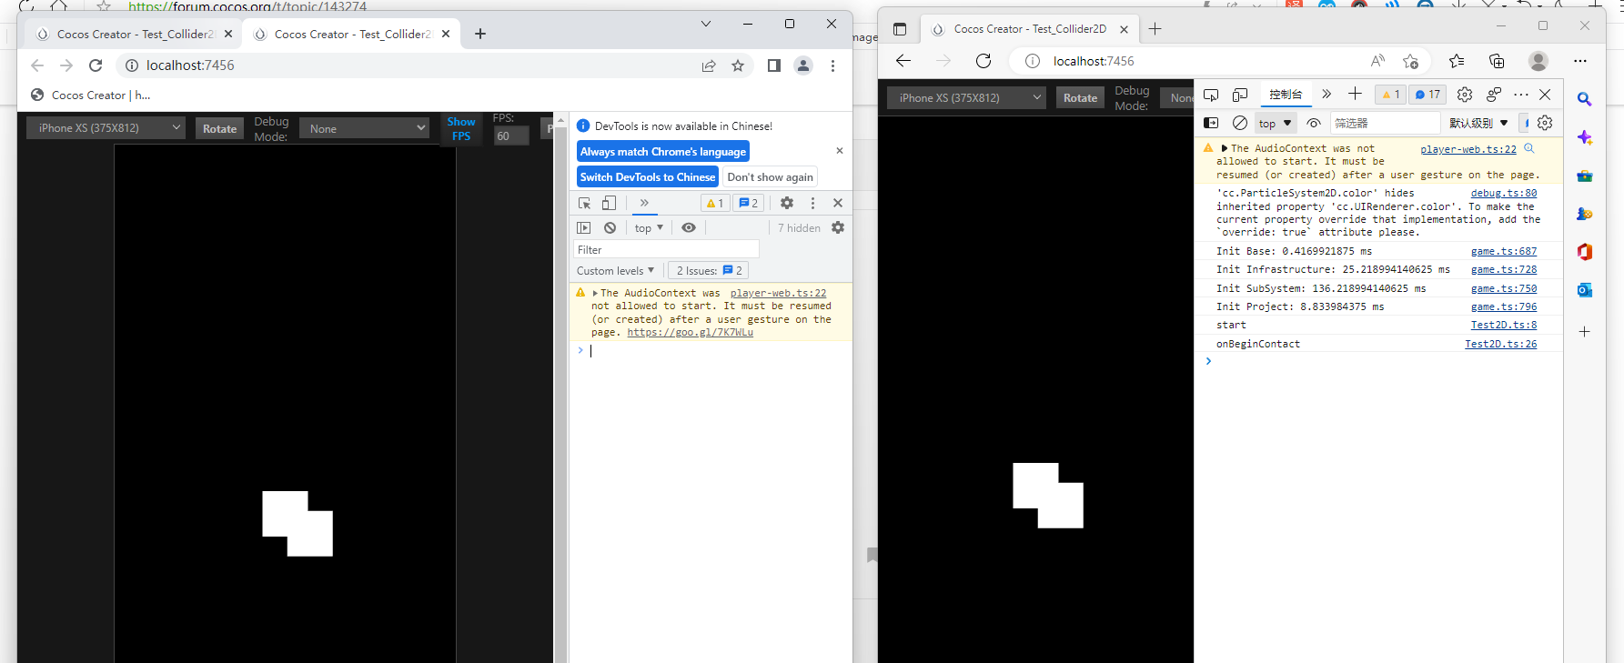This screenshot has height=663, width=1624.
Task: Focus the Filter field in Chrome console
Action: 666,250
